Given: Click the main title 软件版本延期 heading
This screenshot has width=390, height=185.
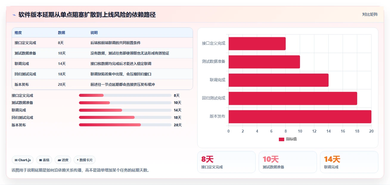Looking at the screenshot, I should pyautogui.click(x=87, y=15).
